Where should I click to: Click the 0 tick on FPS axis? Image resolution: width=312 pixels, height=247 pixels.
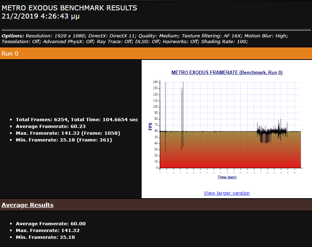coord(157,168)
